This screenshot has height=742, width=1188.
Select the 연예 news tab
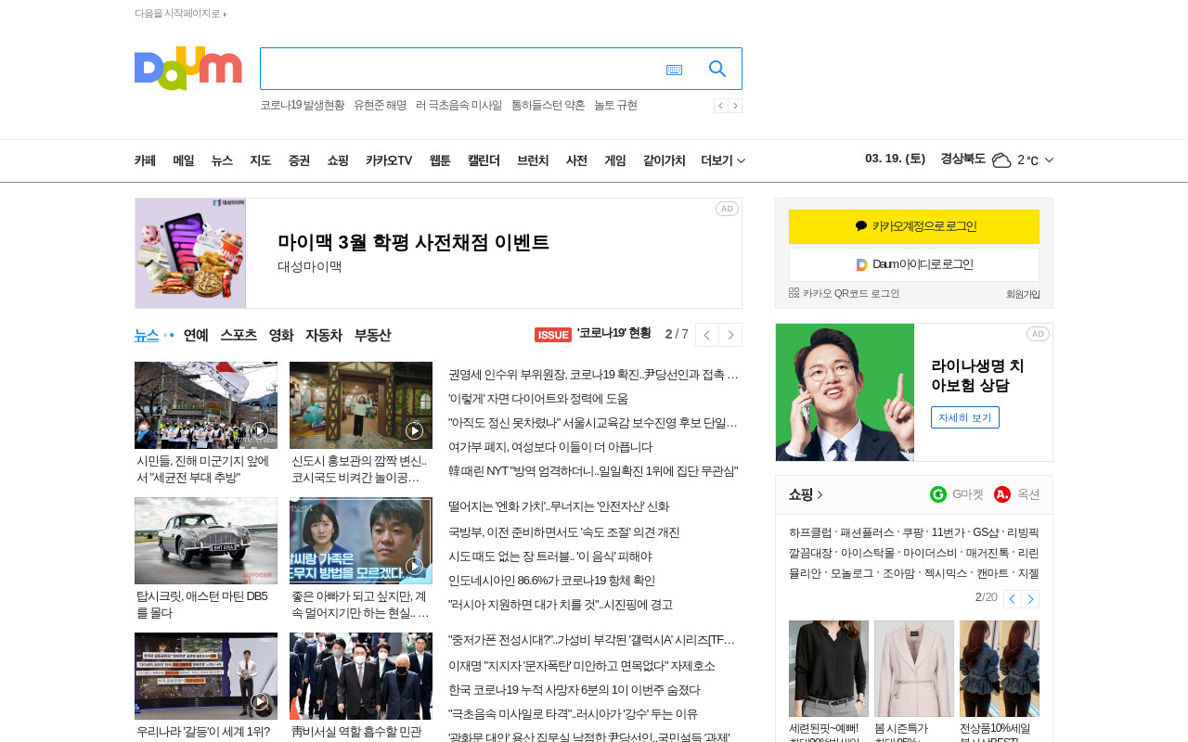point(196,335)
